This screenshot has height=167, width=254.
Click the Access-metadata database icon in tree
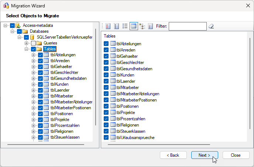[x=18, y=25]
